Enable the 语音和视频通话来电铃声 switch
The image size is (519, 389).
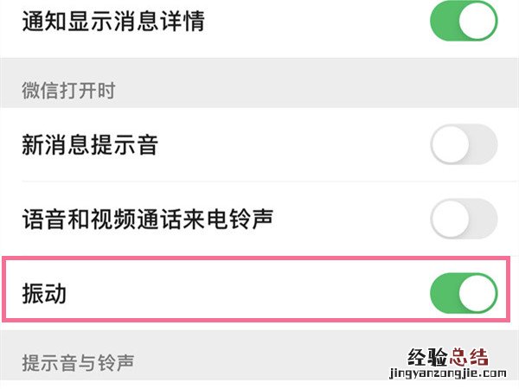point(464,219)
